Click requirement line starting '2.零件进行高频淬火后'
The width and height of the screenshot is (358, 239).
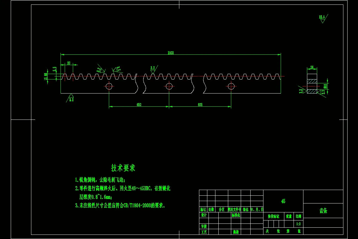pyautogui.click(x=123, y=189)
